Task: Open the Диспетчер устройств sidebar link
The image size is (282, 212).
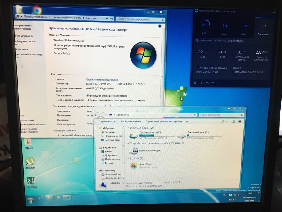Action: pos(24,36)
